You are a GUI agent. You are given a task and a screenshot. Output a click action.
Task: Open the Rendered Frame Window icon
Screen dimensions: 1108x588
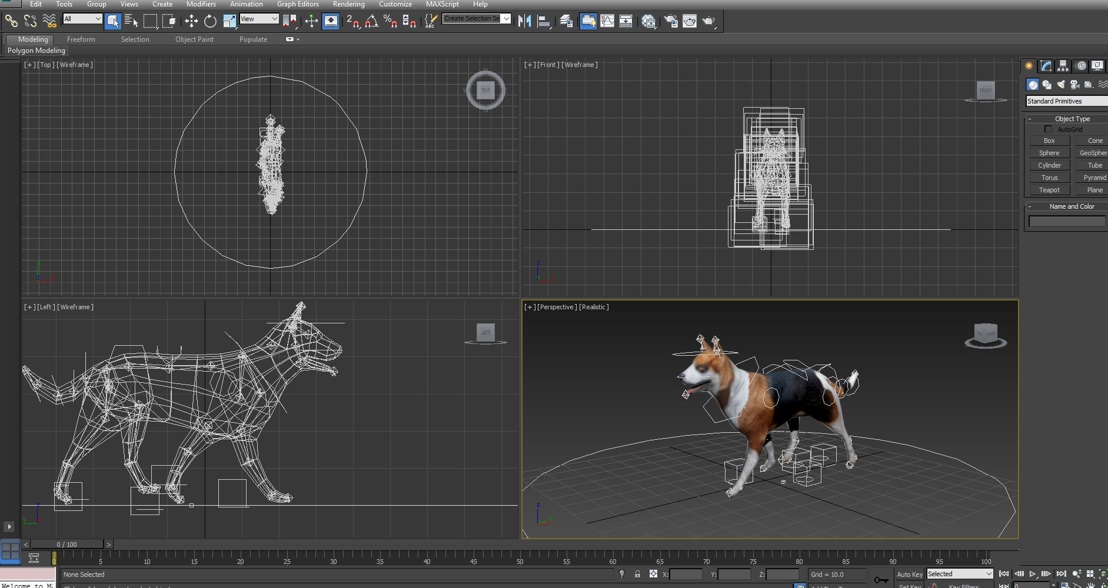690,21
